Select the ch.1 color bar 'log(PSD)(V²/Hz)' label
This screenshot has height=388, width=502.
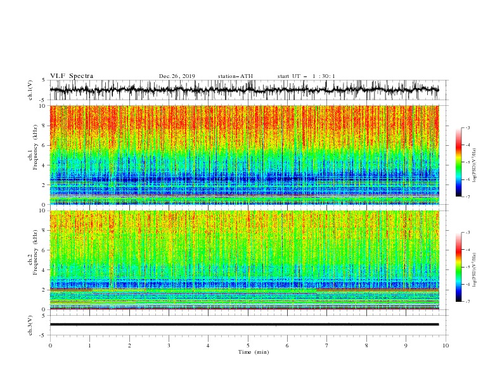click(475, 165)
